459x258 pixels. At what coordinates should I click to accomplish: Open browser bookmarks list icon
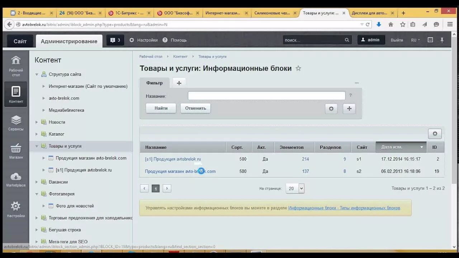click(413, 24)
